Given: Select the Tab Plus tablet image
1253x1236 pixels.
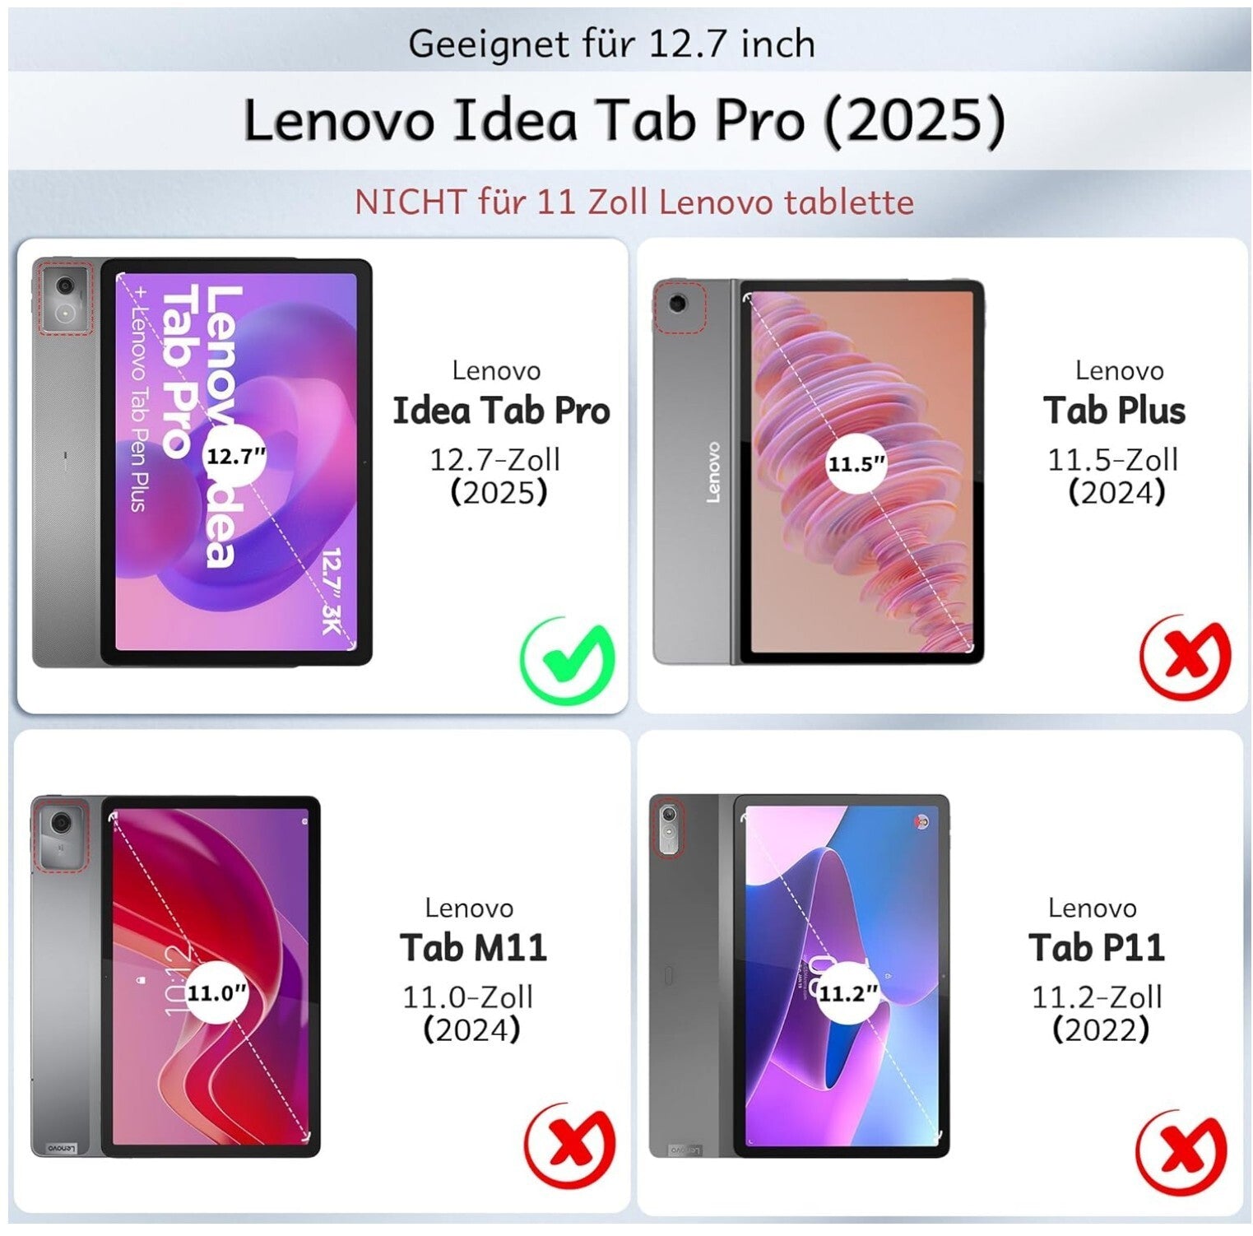Looking at the screenshot, I should click(819, 472).
